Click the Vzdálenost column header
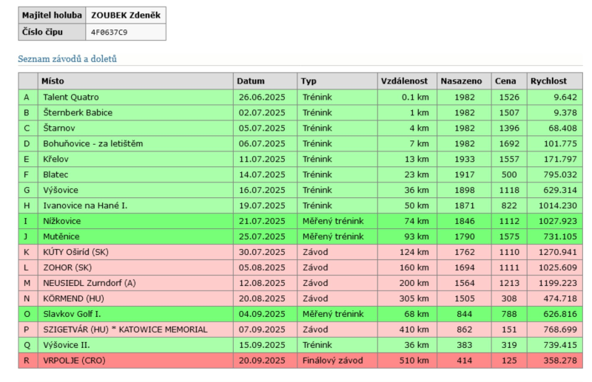Viewport: 592px width, 382px height. click(404, 81)
